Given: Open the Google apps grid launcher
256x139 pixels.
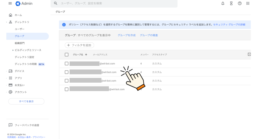Looking at the screenshot, I should click(x=248, y=3).
